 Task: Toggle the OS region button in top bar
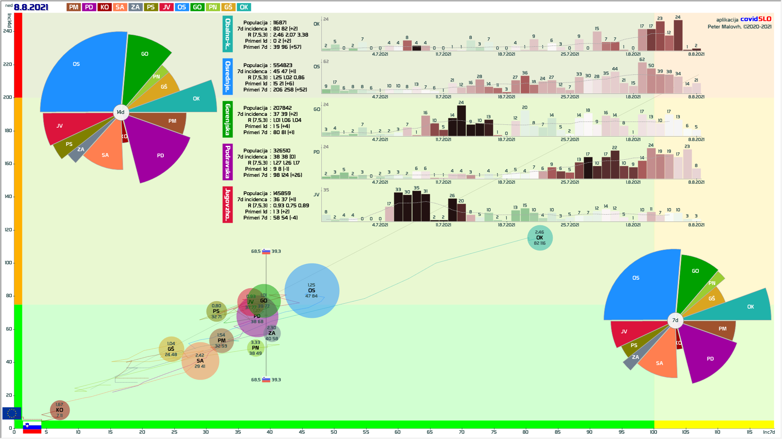click(x=182, y=7)
